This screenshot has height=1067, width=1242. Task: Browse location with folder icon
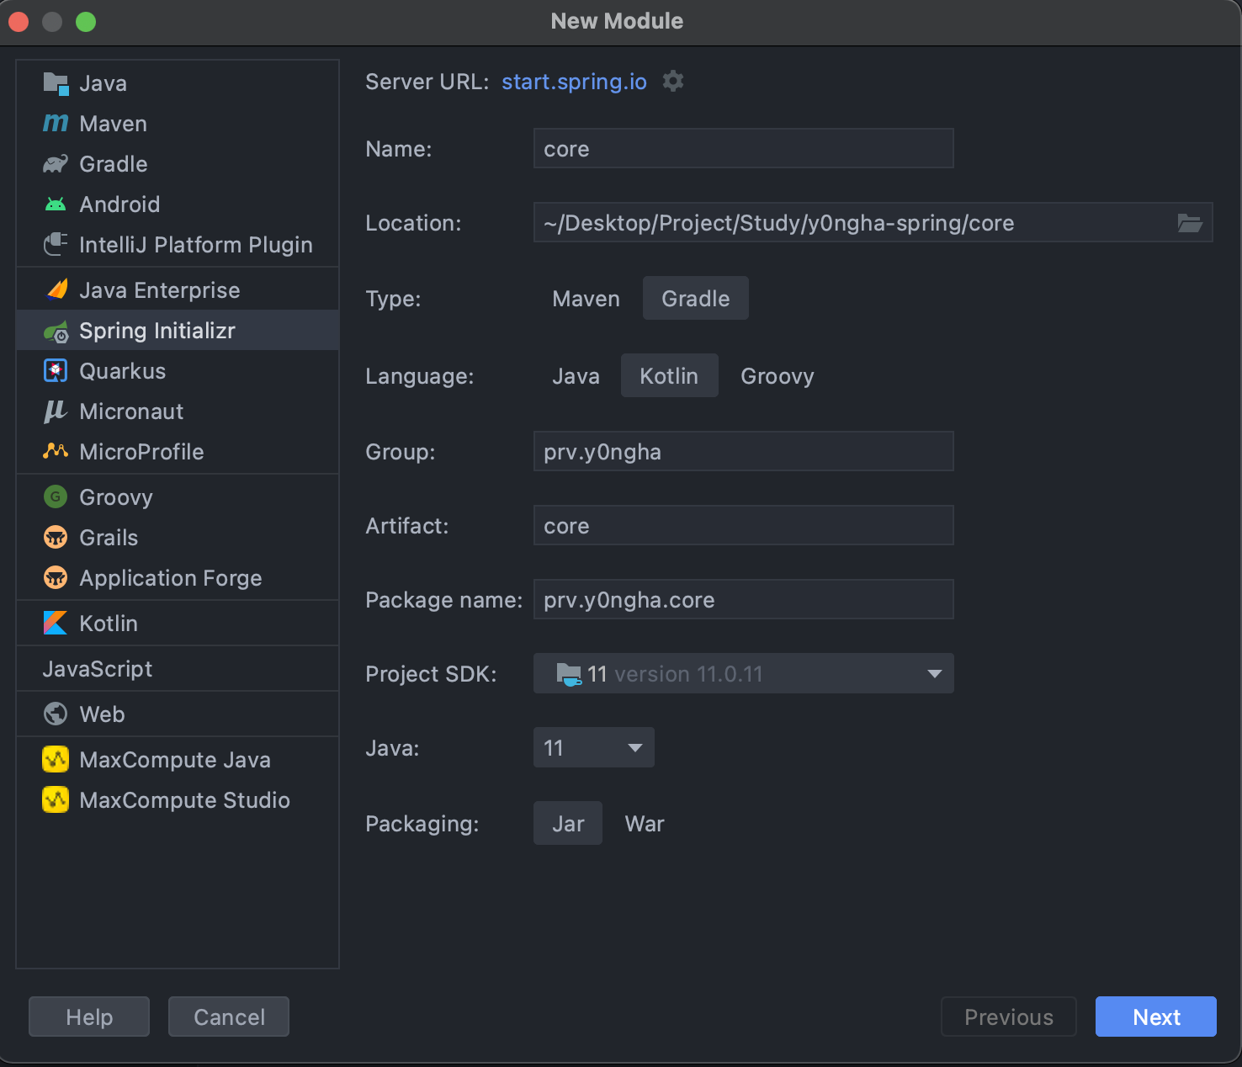point(1190,223)
